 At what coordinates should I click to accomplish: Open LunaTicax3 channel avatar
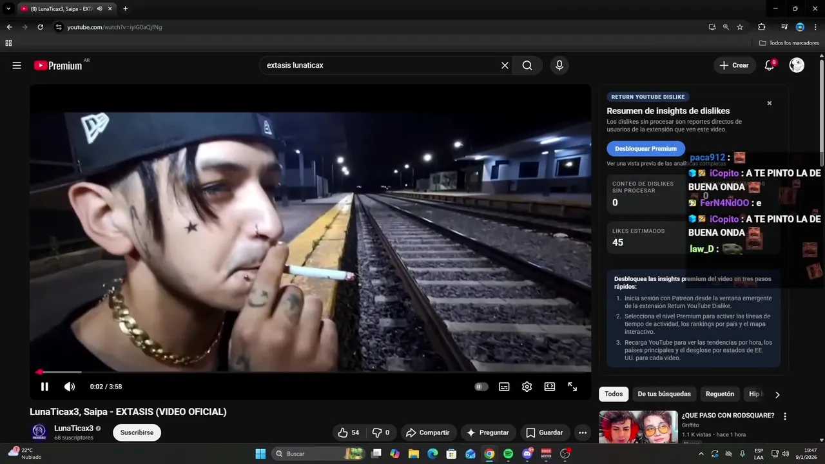point(39,432)
